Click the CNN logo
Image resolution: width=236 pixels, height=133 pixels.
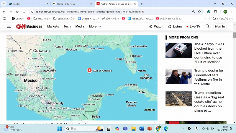coord(21,26)
